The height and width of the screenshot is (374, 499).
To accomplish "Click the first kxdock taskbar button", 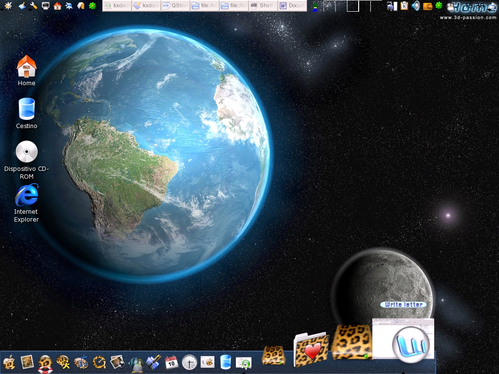I will tap(116, 6).
